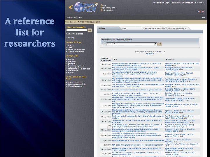The width and height of the screenshot is (210, 157).
Task: Open the pH-responsive flower-type micelles article
Action: coord(138,80)
